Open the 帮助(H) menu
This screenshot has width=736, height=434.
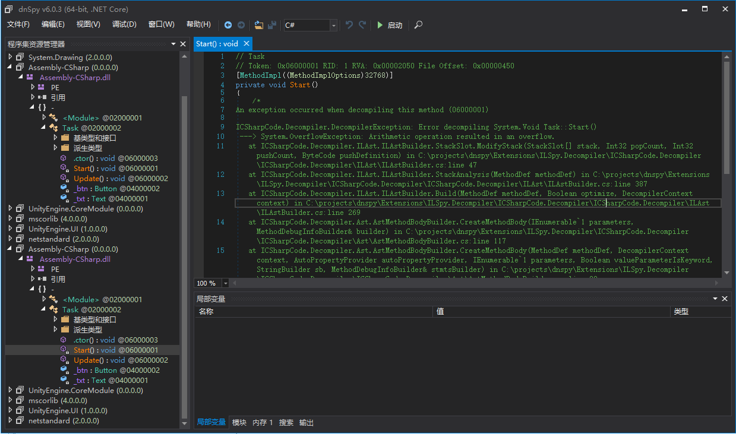(x=198, y=24)
